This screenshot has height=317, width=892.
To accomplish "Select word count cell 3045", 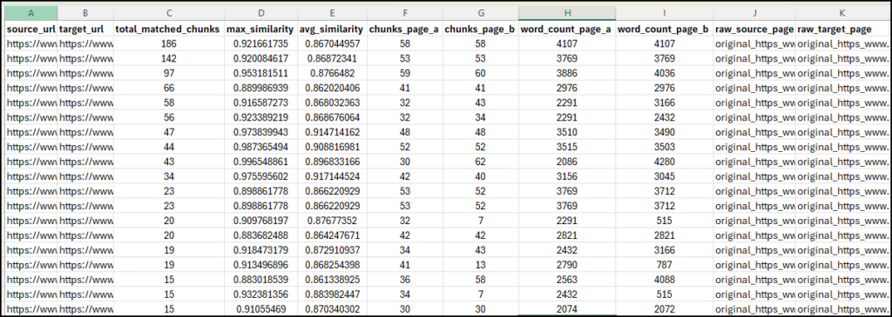I will pos(665,176).
